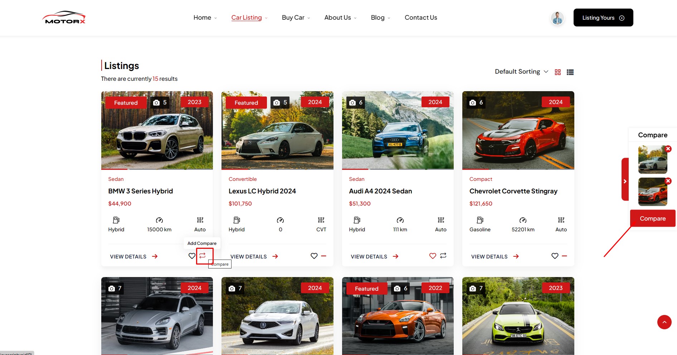
Task: Click the Listing Yours button
Action: 603,18
